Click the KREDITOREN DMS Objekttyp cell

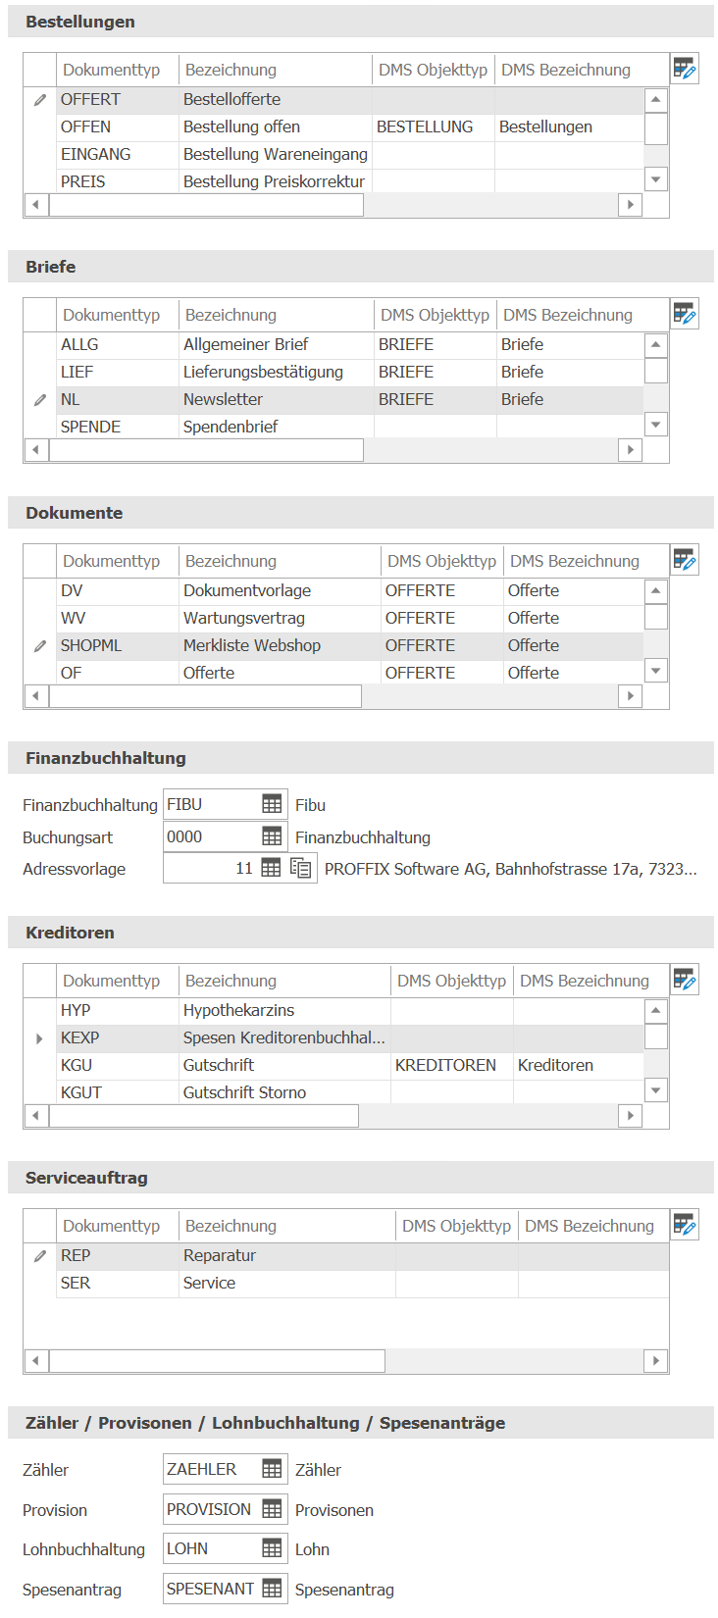[x=452, y=1065]
